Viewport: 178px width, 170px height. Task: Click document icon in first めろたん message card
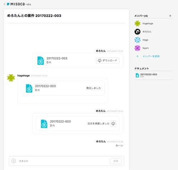[41, 61]
